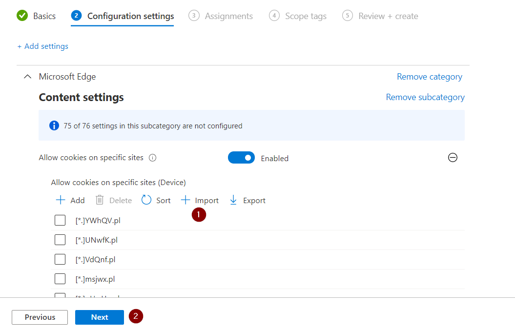515x332 pixels.
Task: Click the green Basics checkmark icon
Action: point(22,16)
